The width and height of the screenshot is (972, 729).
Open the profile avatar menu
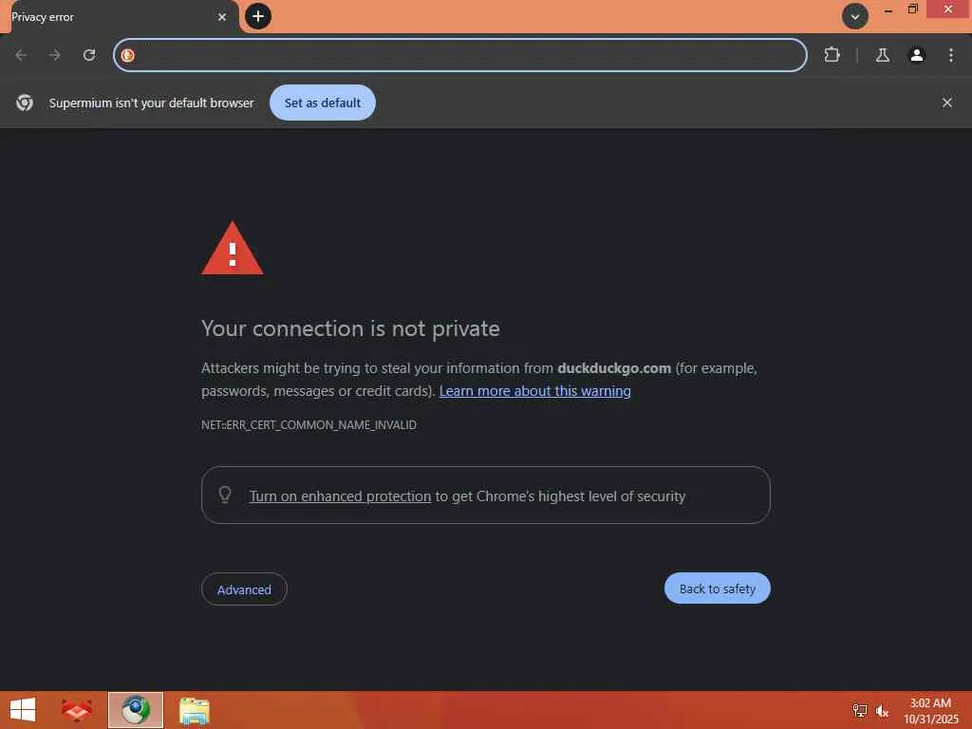[916, 55]
